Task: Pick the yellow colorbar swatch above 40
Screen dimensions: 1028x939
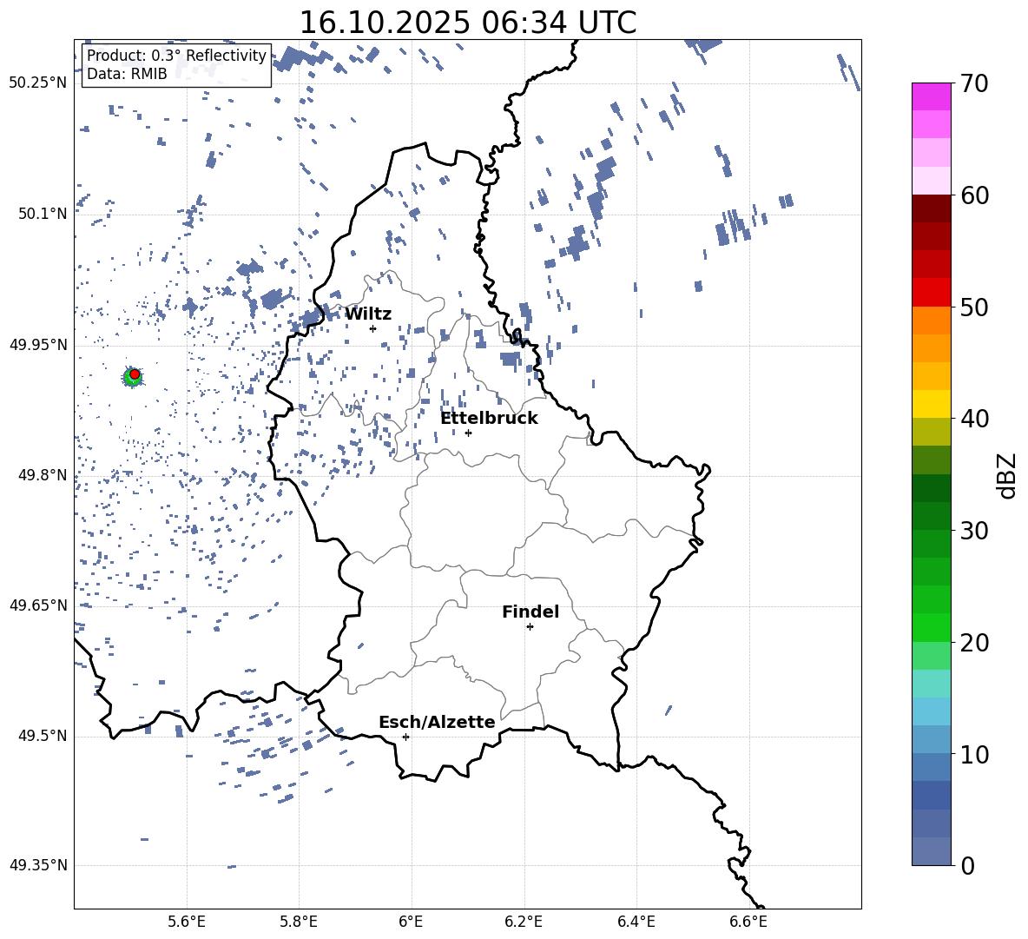Action: pyautogui.click(x=932, y=404)
